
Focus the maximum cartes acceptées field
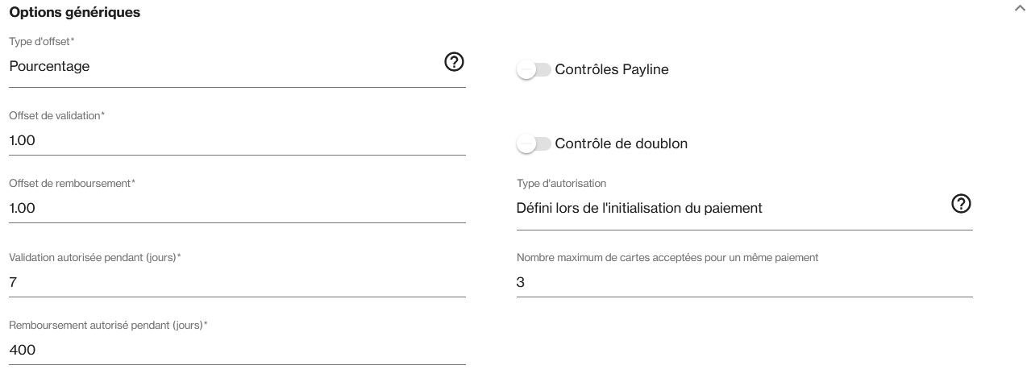point(743,283)
